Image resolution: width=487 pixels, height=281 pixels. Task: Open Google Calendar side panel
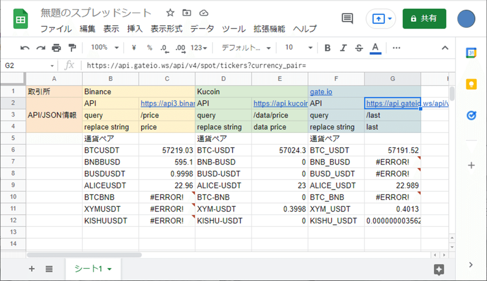471,53
